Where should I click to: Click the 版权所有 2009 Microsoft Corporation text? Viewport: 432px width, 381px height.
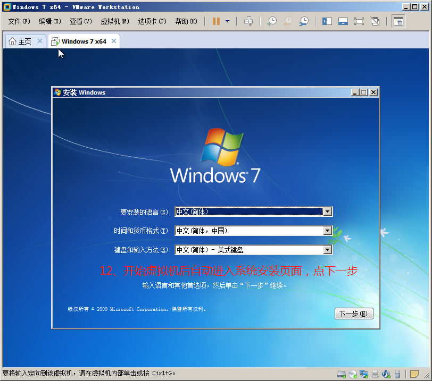point(137,309)
